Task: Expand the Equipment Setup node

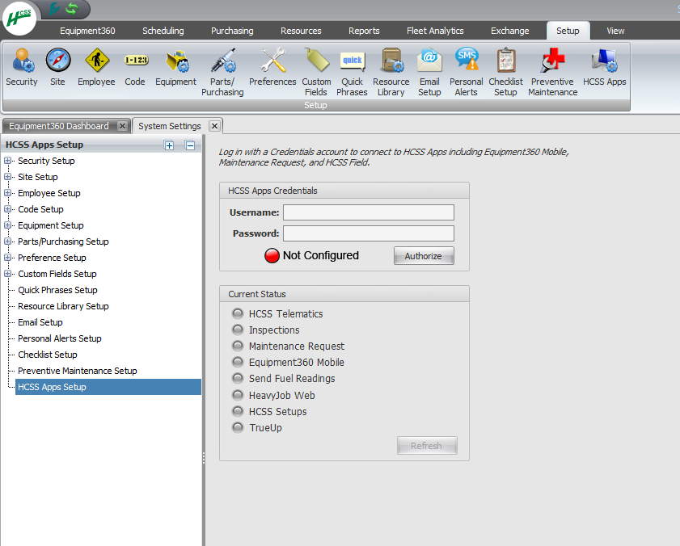Action: tap(7, 225)
